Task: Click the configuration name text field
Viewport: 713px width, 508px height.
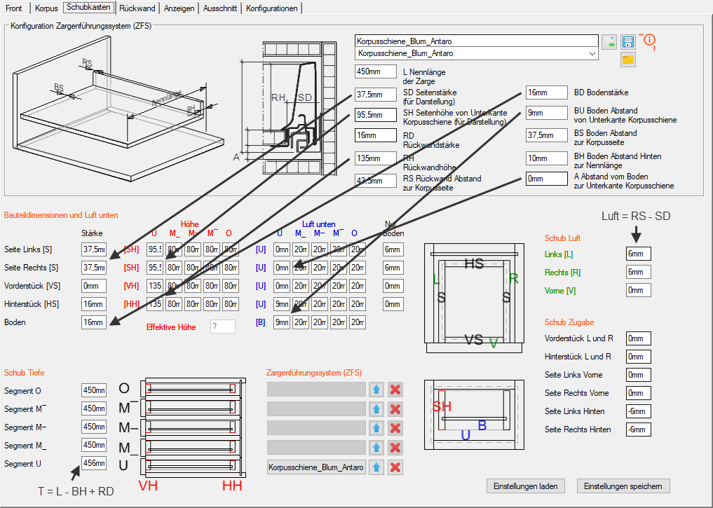Action: (x=476, y=41)
